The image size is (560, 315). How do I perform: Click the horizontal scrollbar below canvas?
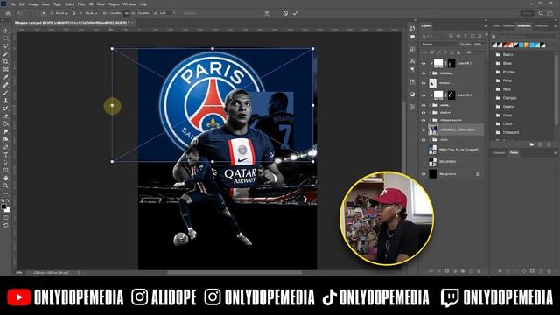pyautogui.click(x=234, y=273)
